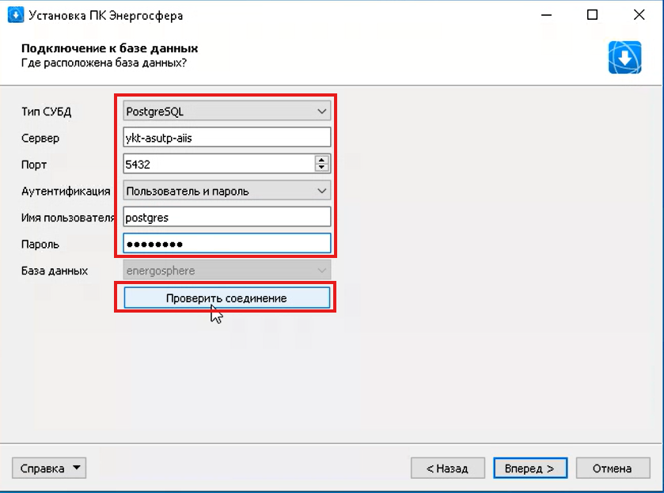This screenshot has width=664, height=493.
Task: Focus the Пароль password field
Action: tap(226, 244)
